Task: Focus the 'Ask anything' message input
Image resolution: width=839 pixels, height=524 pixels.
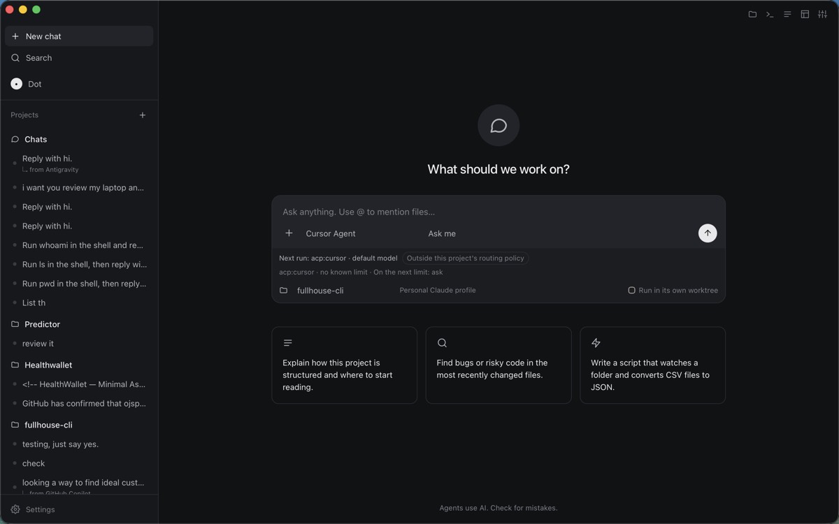Action: (x=498, y=212)
